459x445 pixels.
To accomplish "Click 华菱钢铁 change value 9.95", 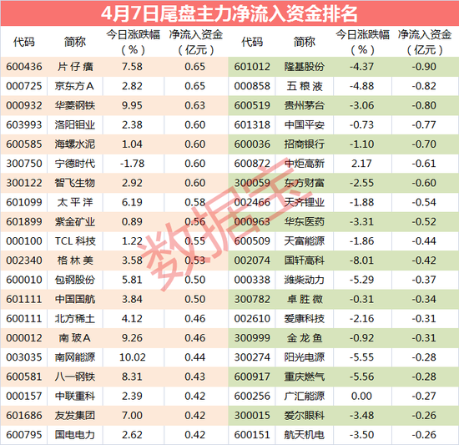I will (132, 105).
